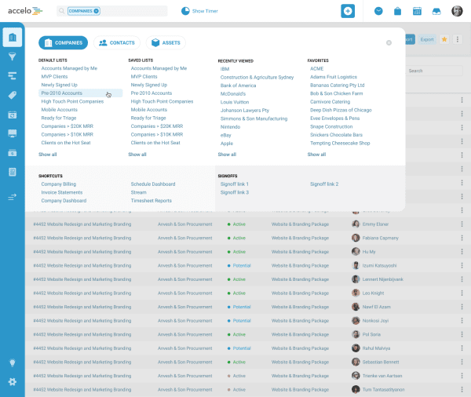Viewport: 471px width, 397px height.
Task: Open the monitor-shaped Assets icon in the sidebar
Action: click(13, 133)
